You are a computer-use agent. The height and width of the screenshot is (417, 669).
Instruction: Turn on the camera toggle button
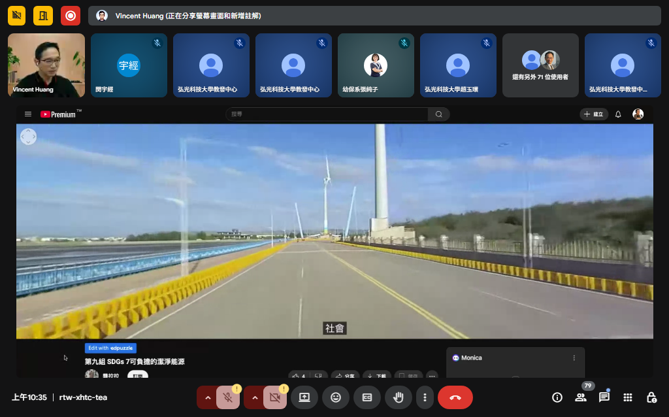[x=275, y=397]
